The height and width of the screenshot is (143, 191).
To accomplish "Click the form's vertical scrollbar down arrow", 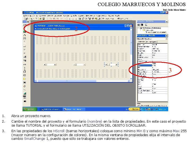I will coord(131,79).
